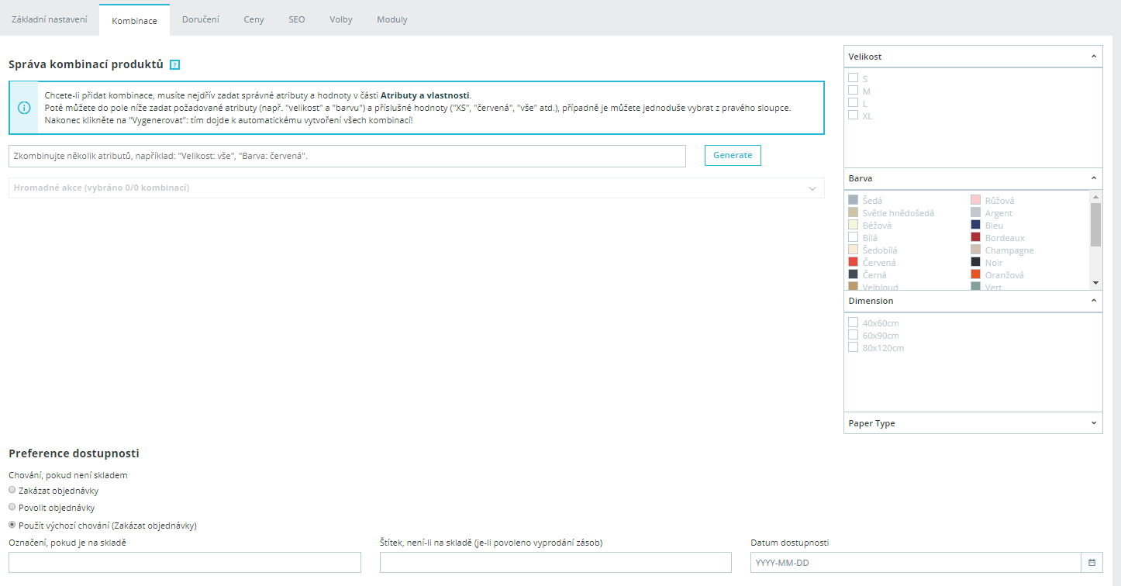Click the Barva list scrollbar down arrow
The image size is (1121, 586).
coord(1095,283)
